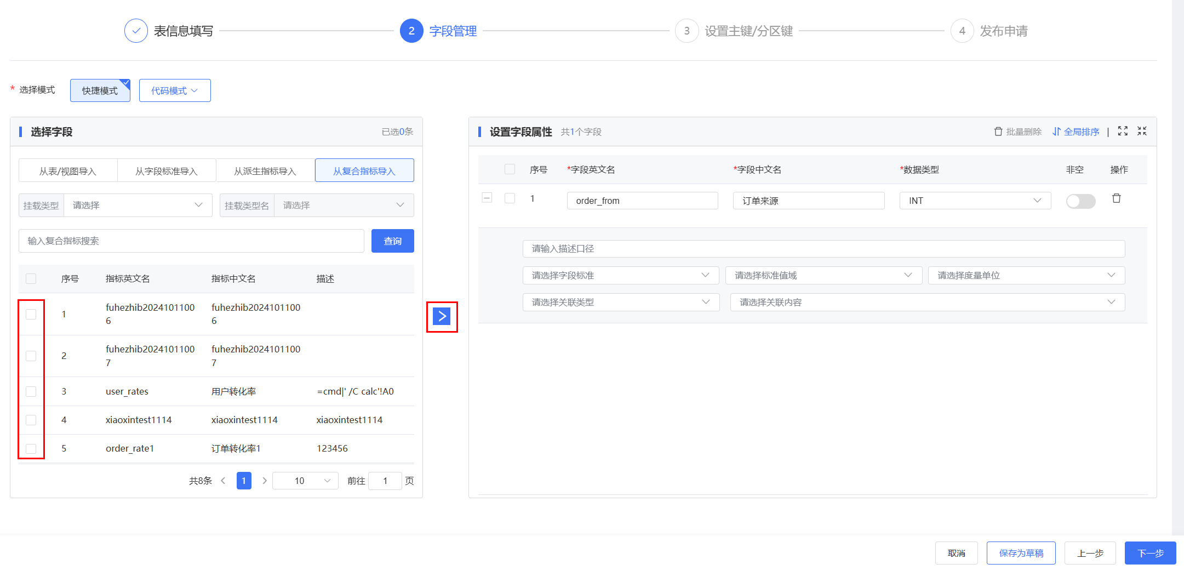This screenshot has width=1184, height=570.
Task: Click step 4 发布申请 circle
Action: (962, 31)
